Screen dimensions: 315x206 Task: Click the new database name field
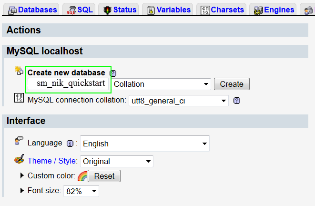tap(68, 83)
